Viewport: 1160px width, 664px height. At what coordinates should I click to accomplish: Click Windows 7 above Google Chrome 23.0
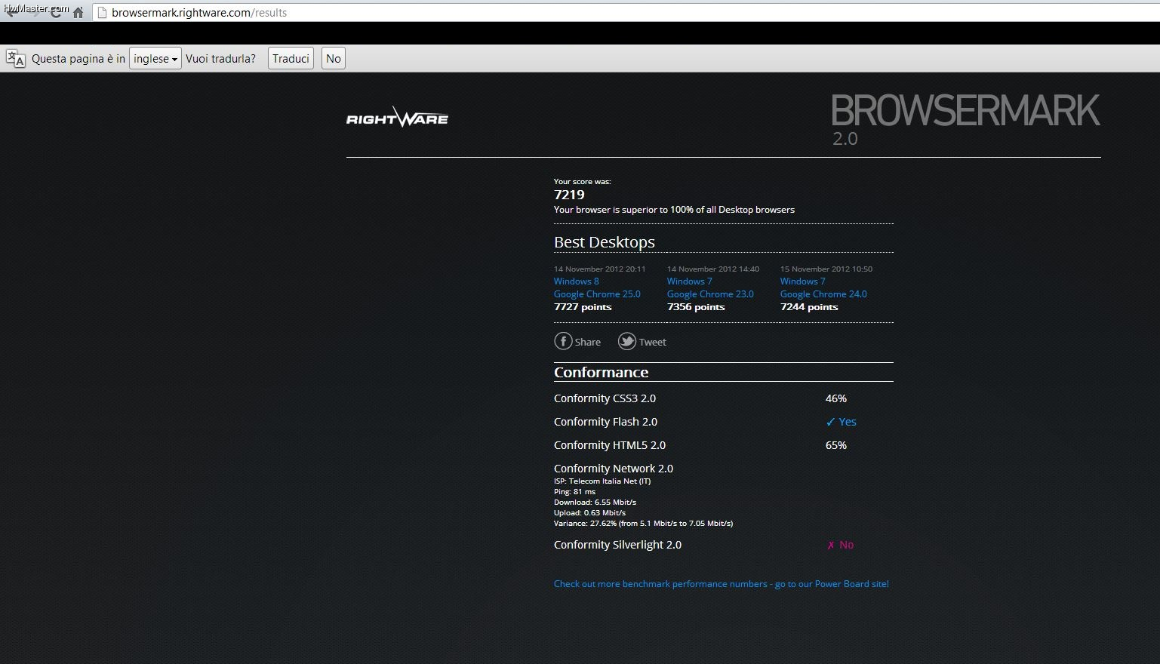690,281
